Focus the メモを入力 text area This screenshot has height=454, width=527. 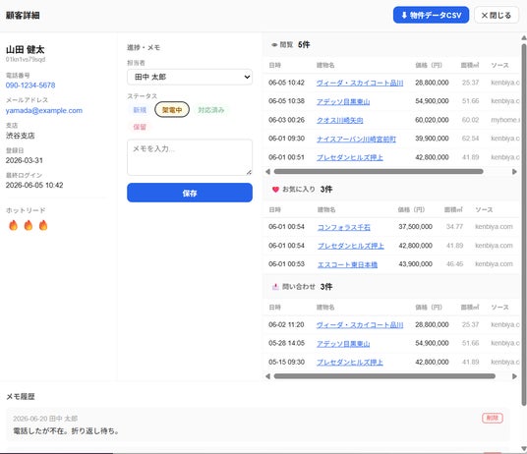click(190, 157)
